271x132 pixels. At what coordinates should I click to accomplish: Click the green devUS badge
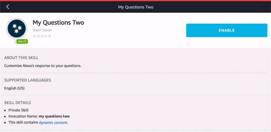tap(22, 42)
